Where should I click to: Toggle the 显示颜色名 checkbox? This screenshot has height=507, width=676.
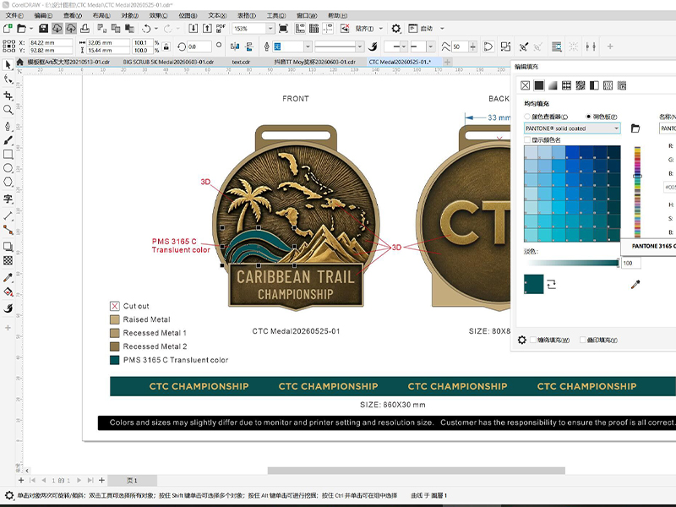527,139
